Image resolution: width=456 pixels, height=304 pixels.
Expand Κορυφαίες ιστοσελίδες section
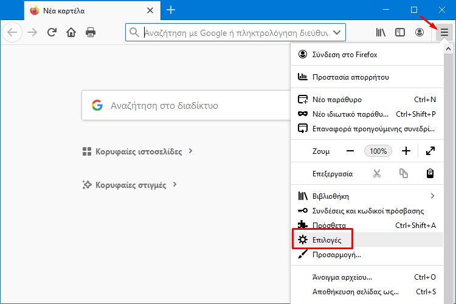point(137,151)
